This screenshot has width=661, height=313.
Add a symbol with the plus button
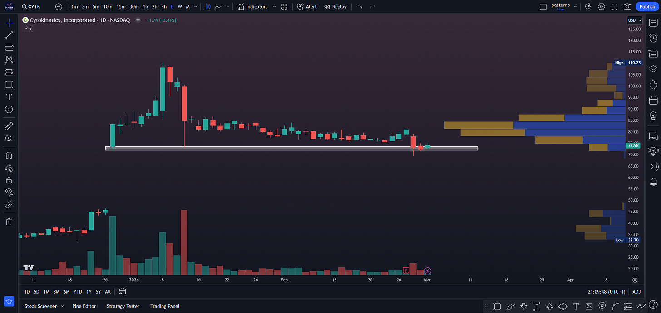[x=59, y=7]
